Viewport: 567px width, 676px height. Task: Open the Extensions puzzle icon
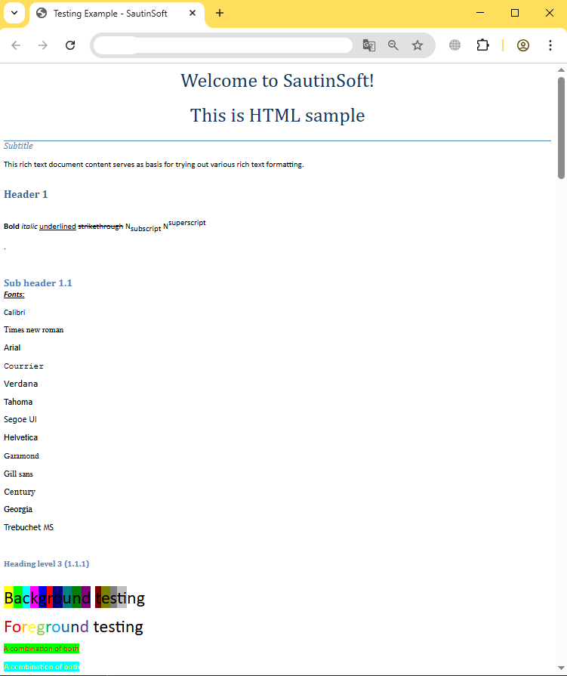[x=483, y=45]
